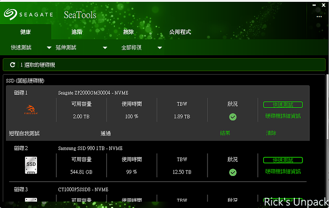Click the 磁碟 1 label

21,93
